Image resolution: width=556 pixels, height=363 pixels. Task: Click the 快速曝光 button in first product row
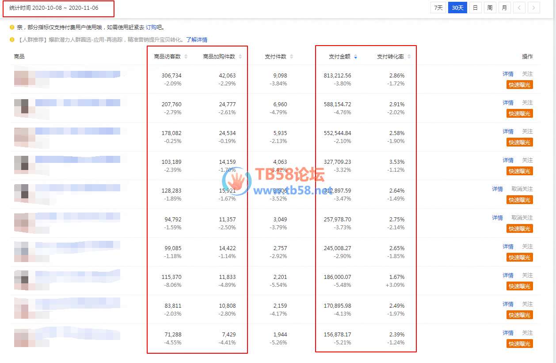pos(519,85)
